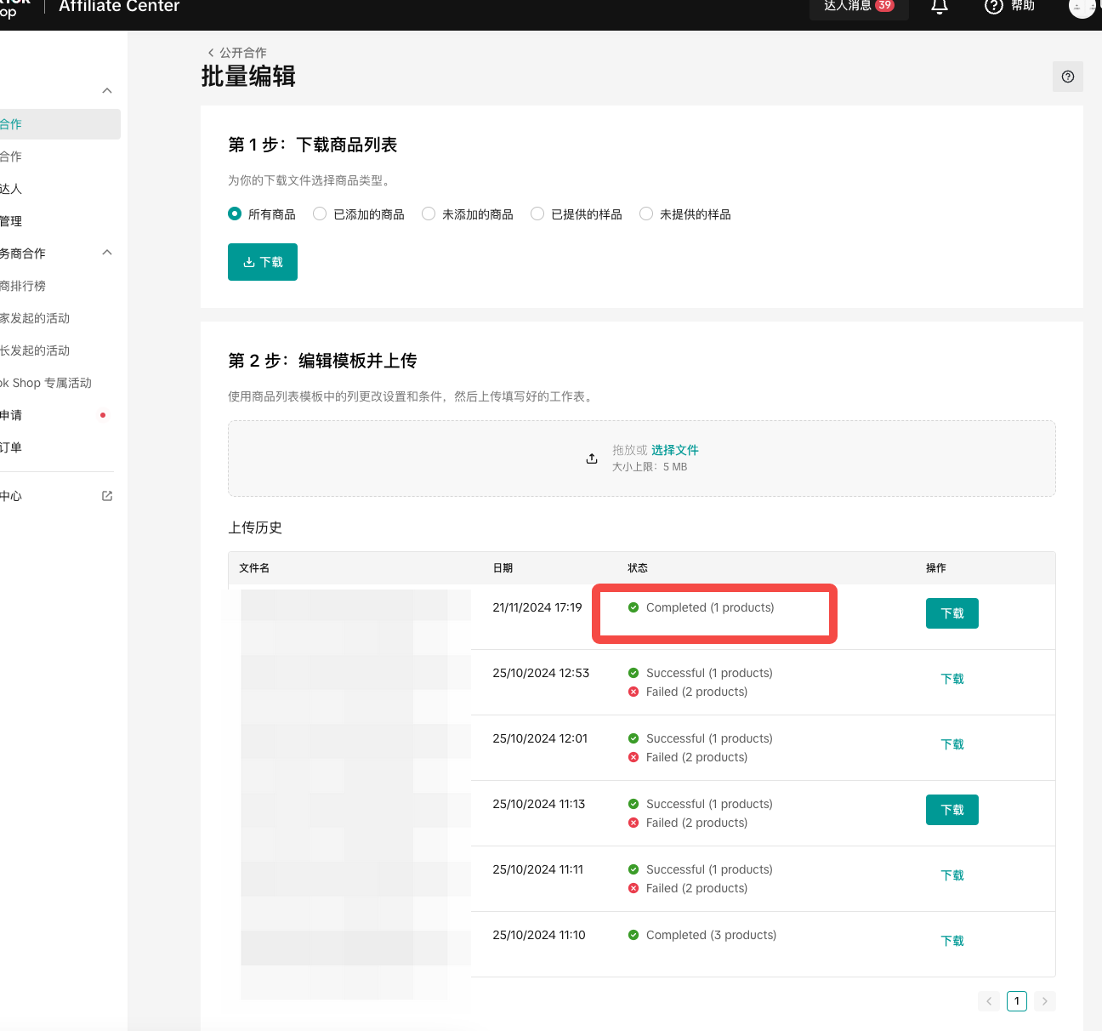The width and height of the screenshot is (1102, 1031).
Task: Click the notification bell icon
Action: (x=940, y=8)
